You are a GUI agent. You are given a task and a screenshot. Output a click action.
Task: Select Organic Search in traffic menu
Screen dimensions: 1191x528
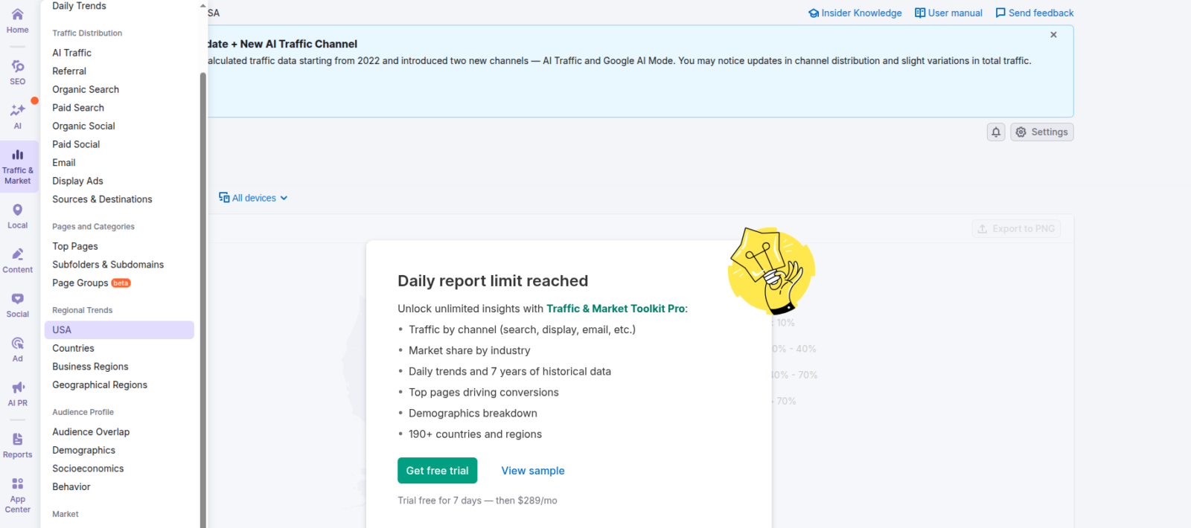[86, 89]
